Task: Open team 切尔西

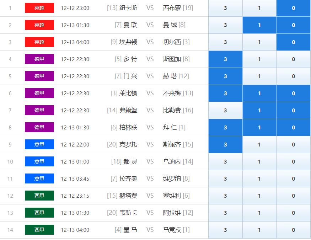Action: (x=172, y=42)
